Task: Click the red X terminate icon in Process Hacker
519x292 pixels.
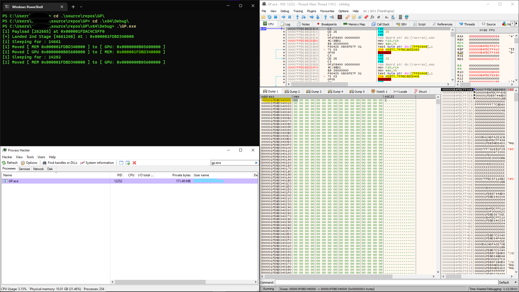Action: (134, 163)
